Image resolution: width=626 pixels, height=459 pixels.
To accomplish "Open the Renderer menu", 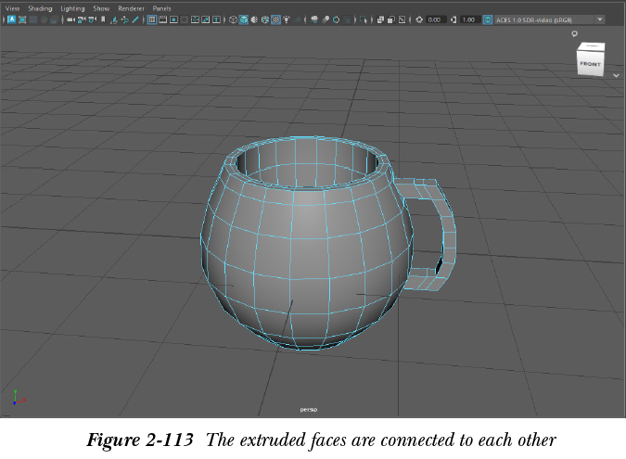I will pyautogui.click(x=131, y=8).
